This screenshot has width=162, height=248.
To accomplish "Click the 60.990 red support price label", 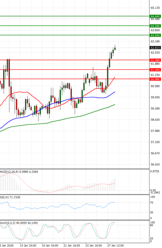I will point(155,79).
